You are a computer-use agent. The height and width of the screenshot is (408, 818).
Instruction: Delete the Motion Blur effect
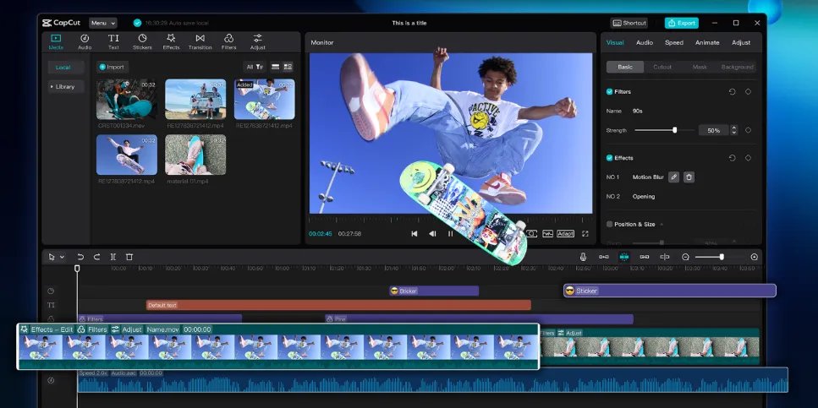click(689, 177)
